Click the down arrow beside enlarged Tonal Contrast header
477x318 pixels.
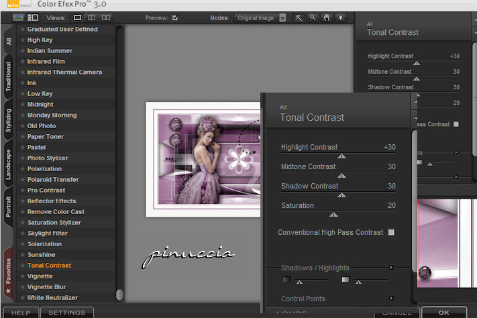[x=415, y=117]
